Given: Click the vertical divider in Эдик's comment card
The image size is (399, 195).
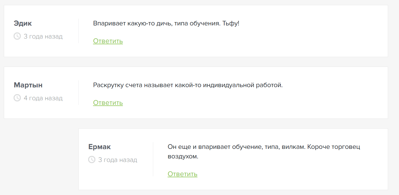Looking at the screenshot, I should click(x=79, y=31).
